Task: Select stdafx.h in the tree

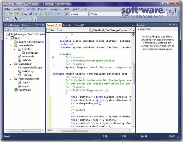Action: (26, 60)
